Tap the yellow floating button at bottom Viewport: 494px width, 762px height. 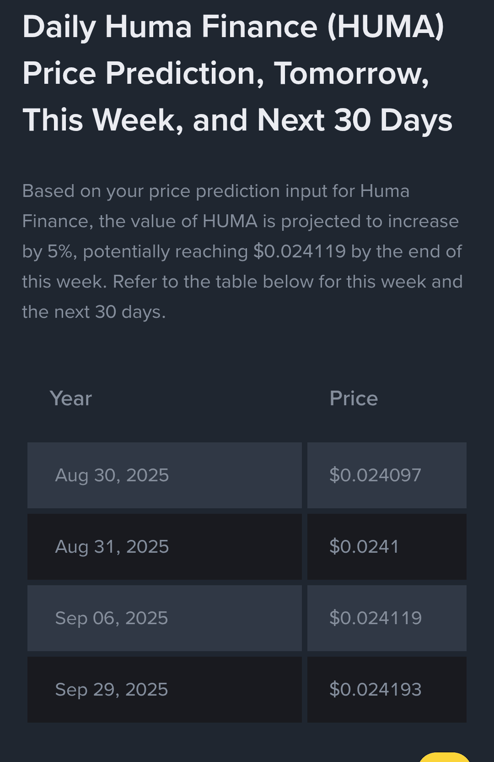[x=445, y=757]
